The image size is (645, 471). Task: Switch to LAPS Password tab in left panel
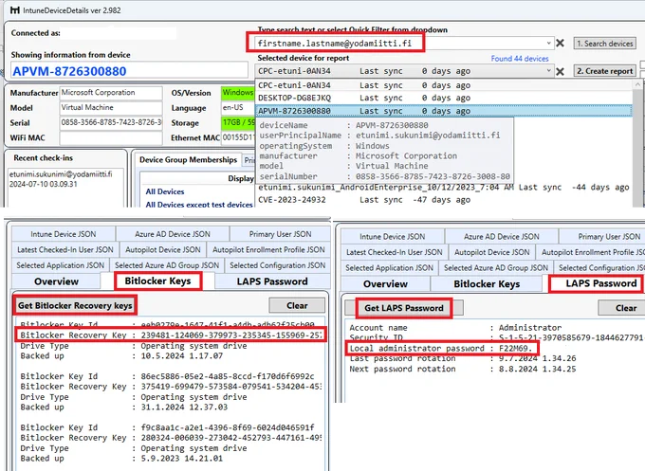pos(272,281)
